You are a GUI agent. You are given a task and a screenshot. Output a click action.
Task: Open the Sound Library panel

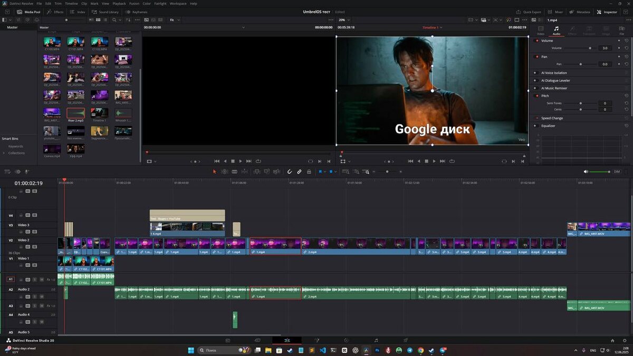(x=105, y=12)
